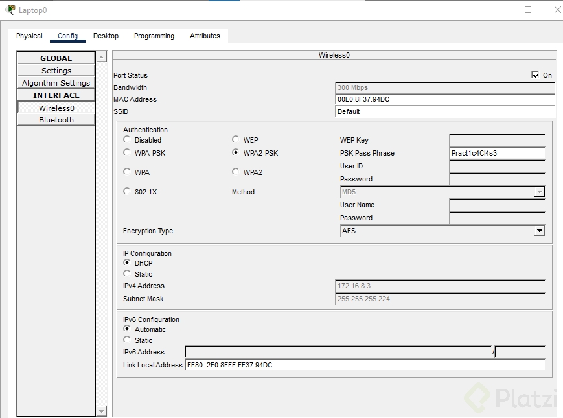Minimize the Laptop0 window
563x418 pixels.
pyautogui.click(x=498, y=10)
